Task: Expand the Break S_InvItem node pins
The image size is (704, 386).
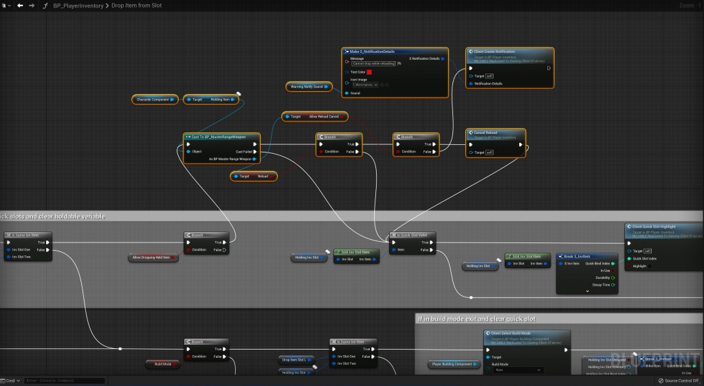Action: (587, 291)
